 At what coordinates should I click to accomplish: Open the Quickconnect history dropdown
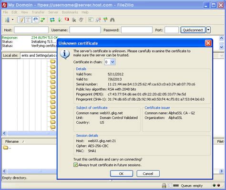click(x=208, y=30)
